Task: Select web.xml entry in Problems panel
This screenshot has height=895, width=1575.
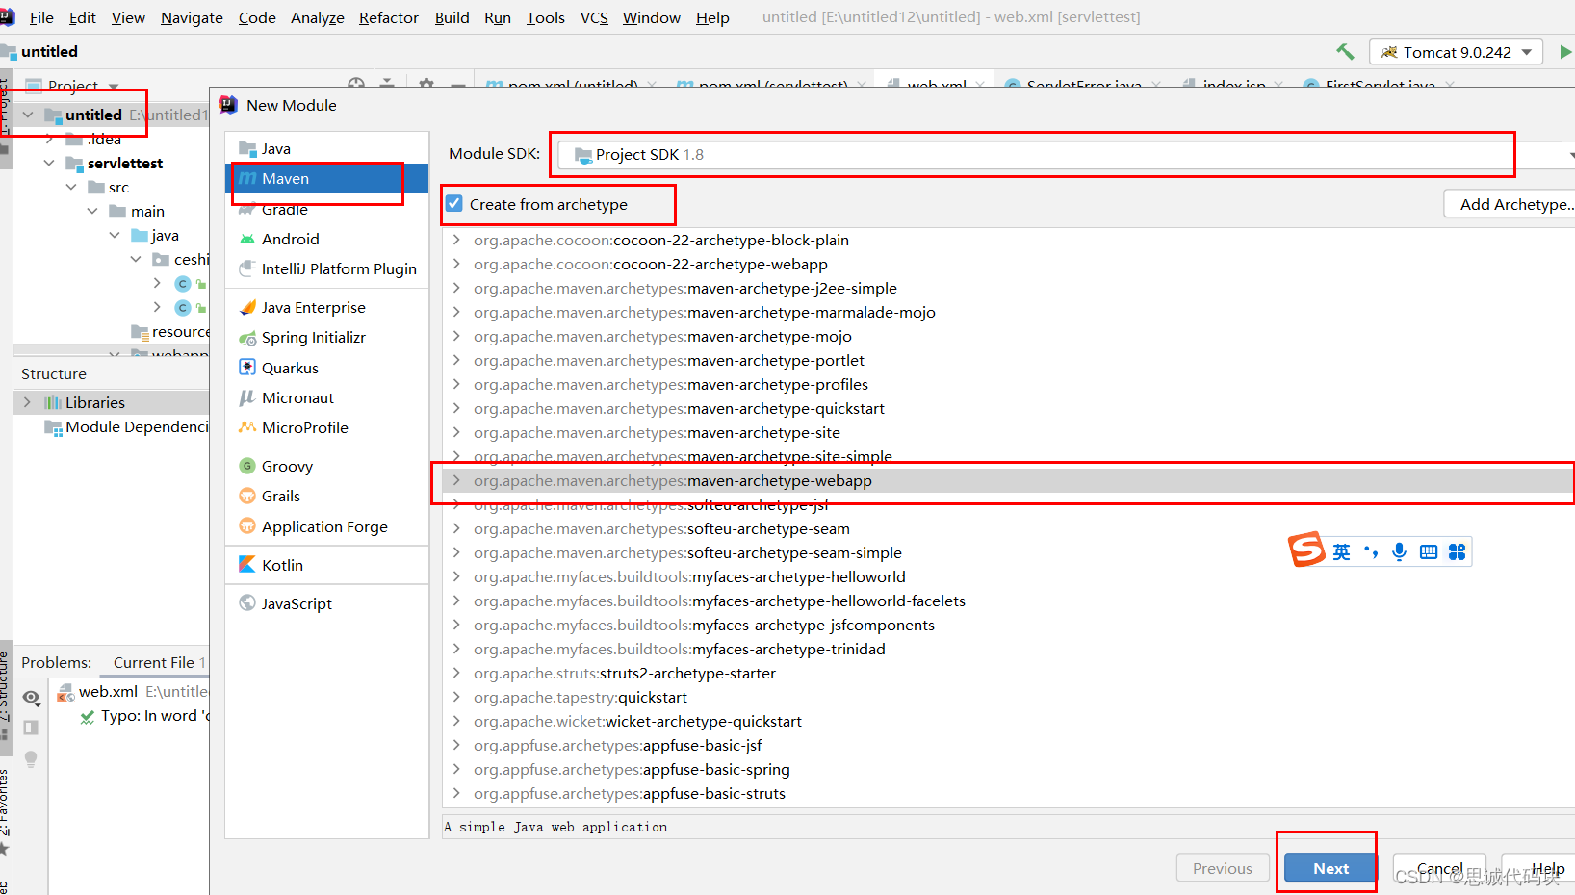Action: click(130, 691)
